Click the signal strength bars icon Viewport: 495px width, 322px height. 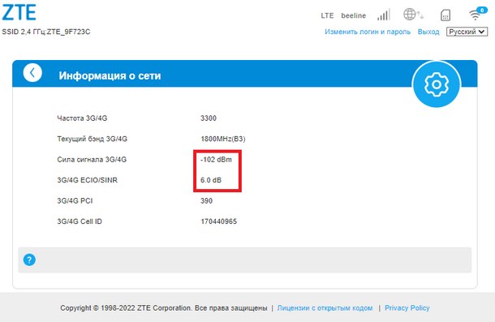click(x=384, y=15)
